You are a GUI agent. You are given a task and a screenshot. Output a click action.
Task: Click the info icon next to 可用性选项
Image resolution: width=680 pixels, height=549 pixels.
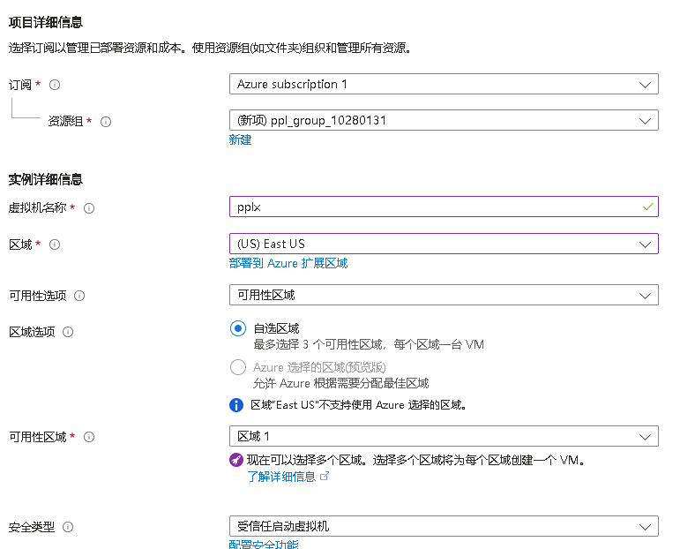pos(79,296)
